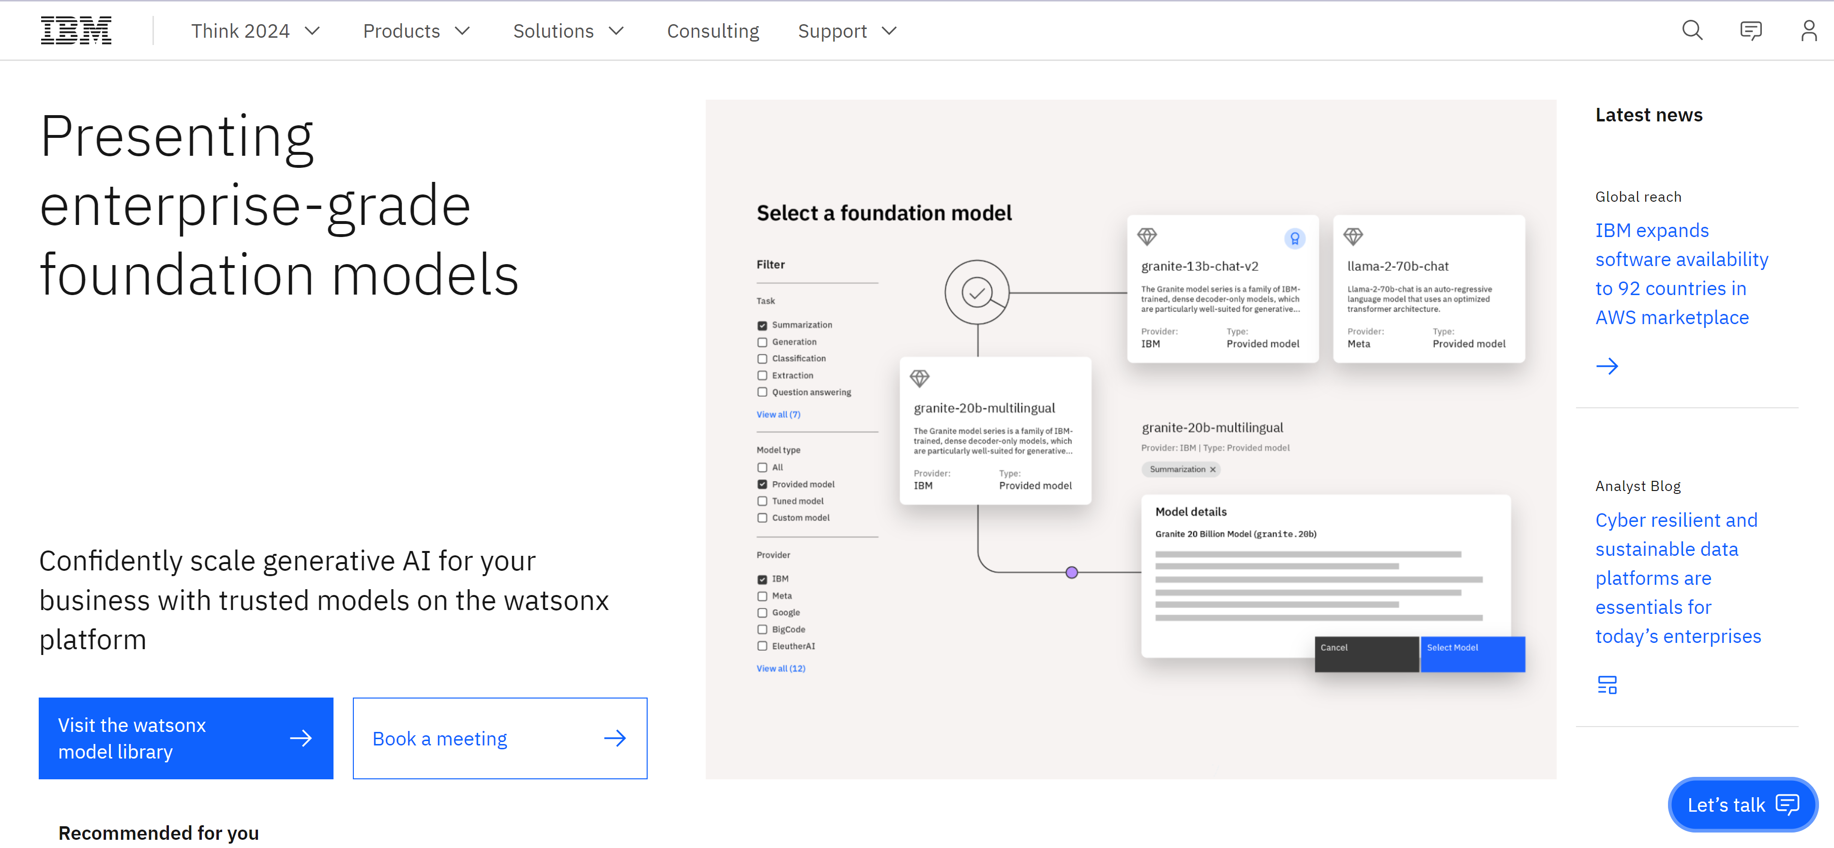Open IBM expands software availability article
The height and width of the screenshot is (848, 1834).
1682,274
